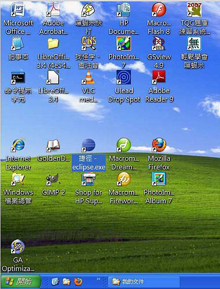220x289 pixels.
Task: Click the GA Optimization desktop shortcut
Action: click(x=18, y=247)
